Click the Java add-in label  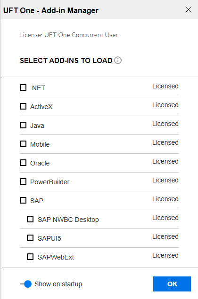(37, 126)
